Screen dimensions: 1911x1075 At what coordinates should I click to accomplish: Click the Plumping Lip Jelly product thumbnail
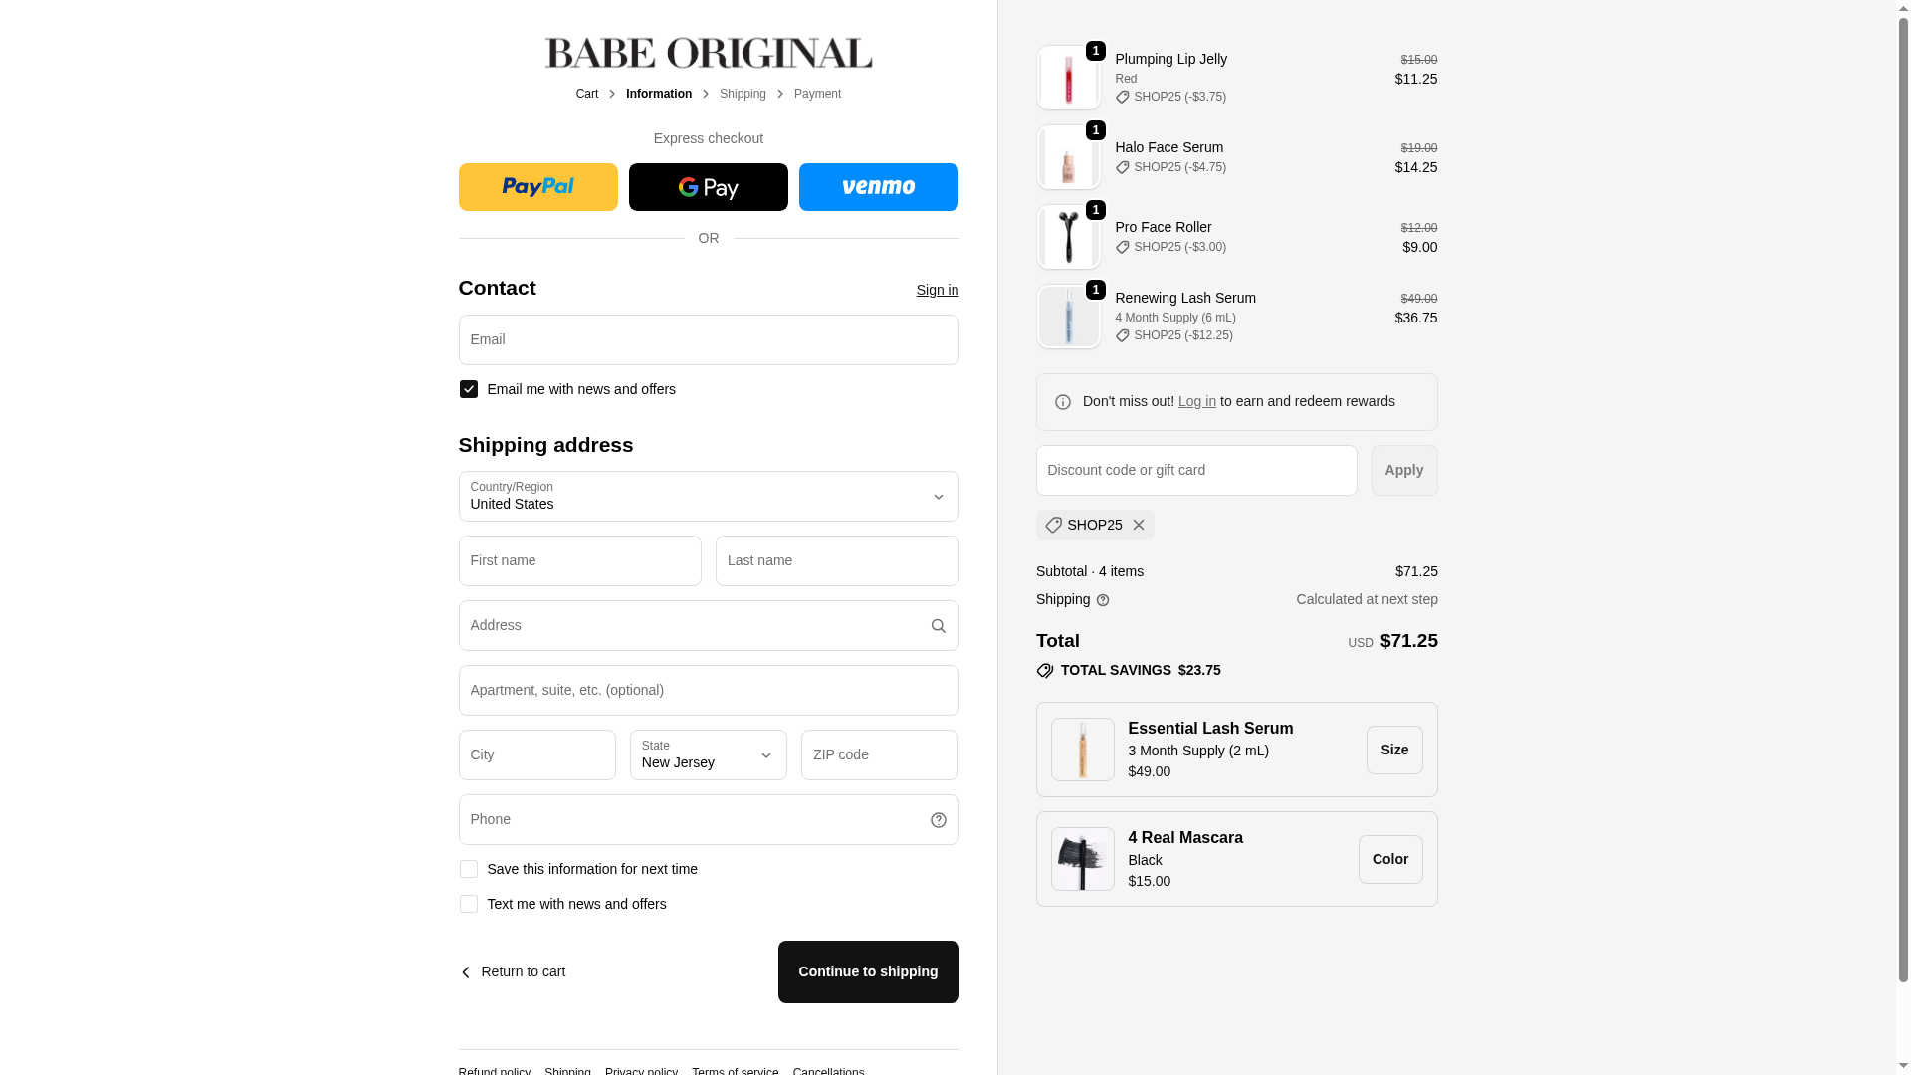pos(1068,78)
